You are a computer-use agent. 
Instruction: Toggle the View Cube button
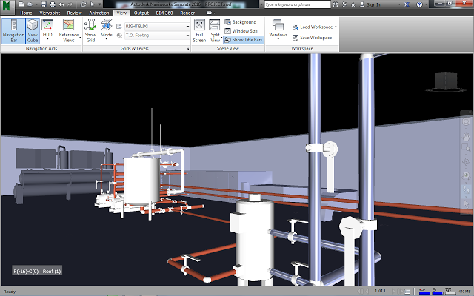point(33,31)
